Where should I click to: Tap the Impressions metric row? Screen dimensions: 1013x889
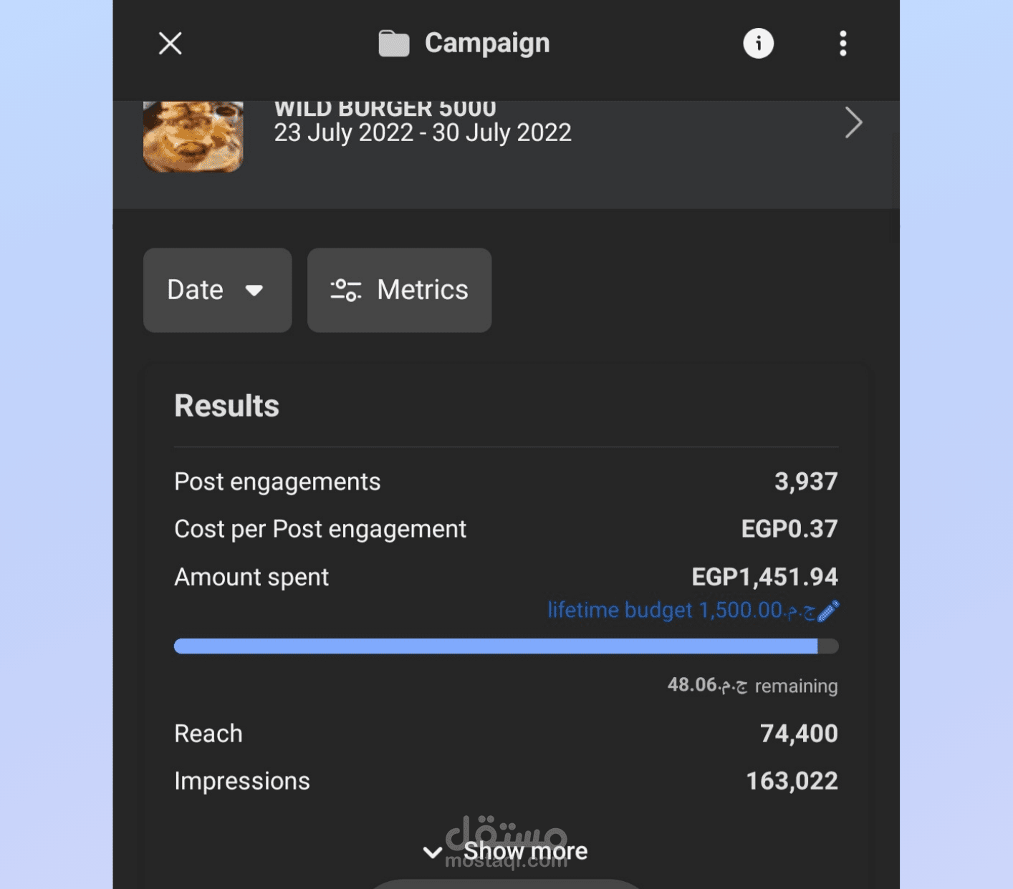point(506,781)
